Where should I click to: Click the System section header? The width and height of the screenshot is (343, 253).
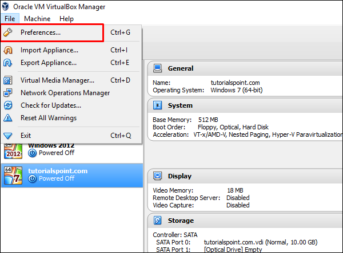tap(180, 105)
